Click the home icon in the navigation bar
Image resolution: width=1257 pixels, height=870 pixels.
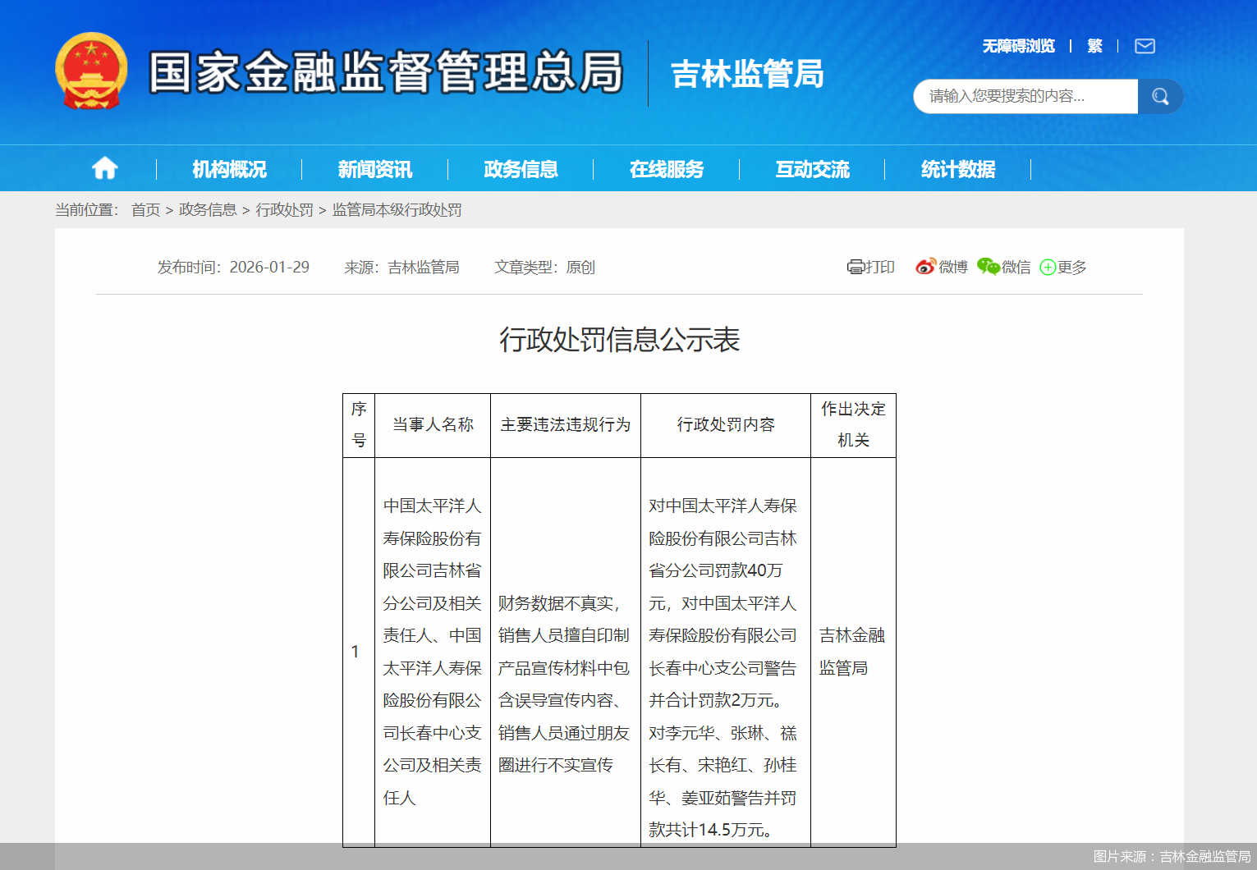point(104,168)
